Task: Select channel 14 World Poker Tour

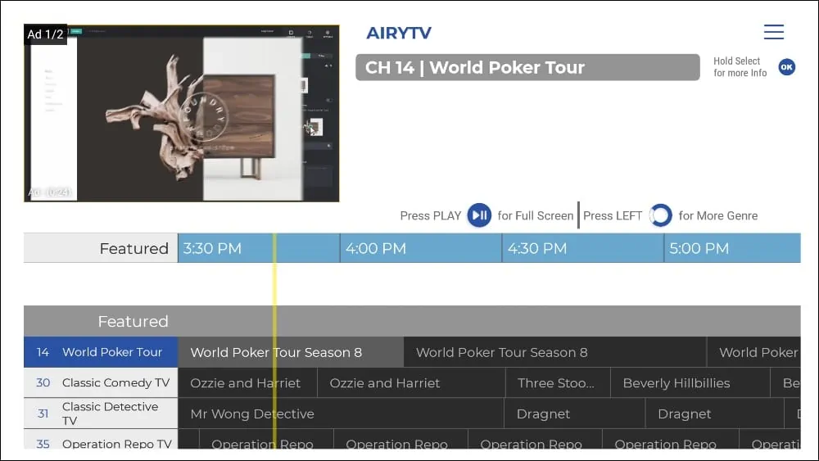Action: click(x=101, y=352)
